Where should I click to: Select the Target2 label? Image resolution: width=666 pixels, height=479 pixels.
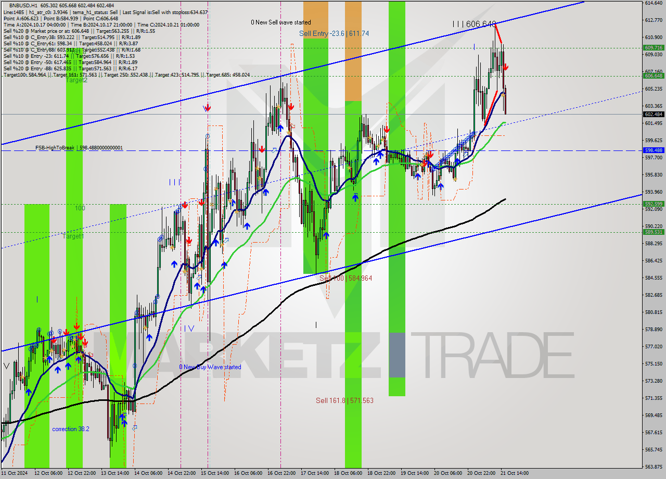click(x=76, y=80)
